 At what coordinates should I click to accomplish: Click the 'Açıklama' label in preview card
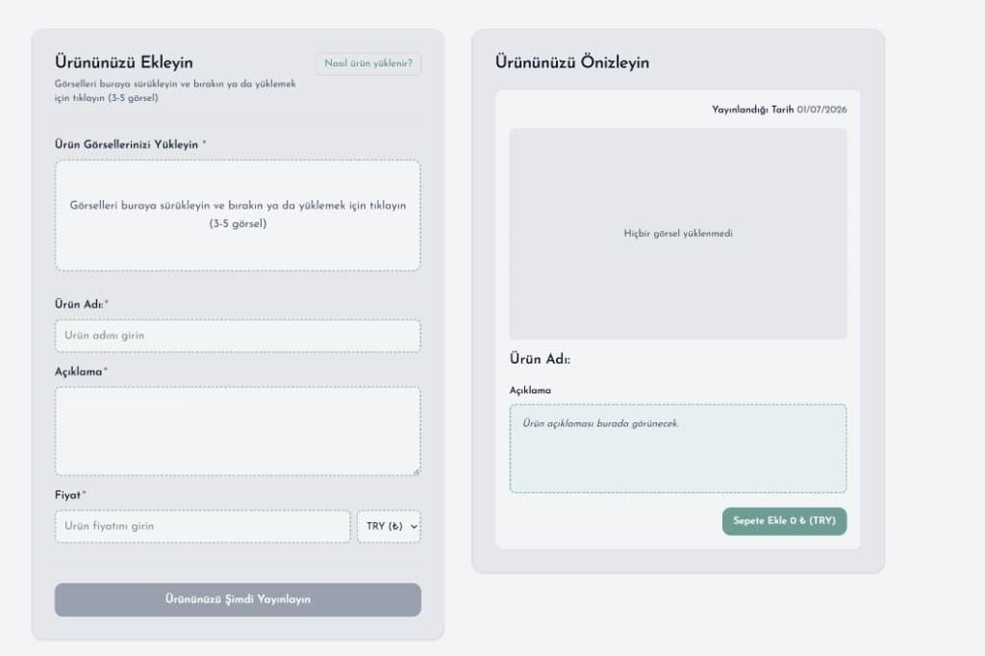pyautogui.click(x=530, y=391)
